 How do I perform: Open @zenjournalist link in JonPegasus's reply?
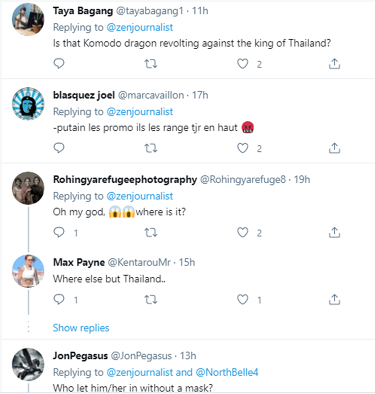(139, 372)
